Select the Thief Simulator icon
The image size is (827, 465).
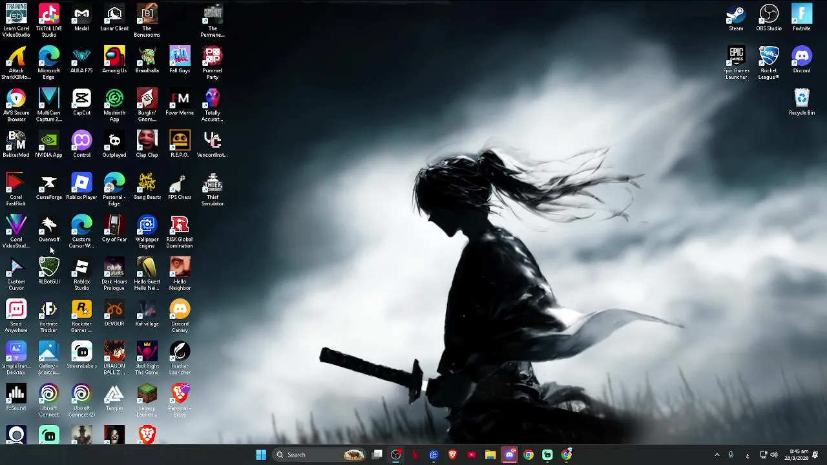[x=213, y=189]
